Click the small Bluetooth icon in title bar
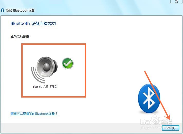 [x=3, y=10]
